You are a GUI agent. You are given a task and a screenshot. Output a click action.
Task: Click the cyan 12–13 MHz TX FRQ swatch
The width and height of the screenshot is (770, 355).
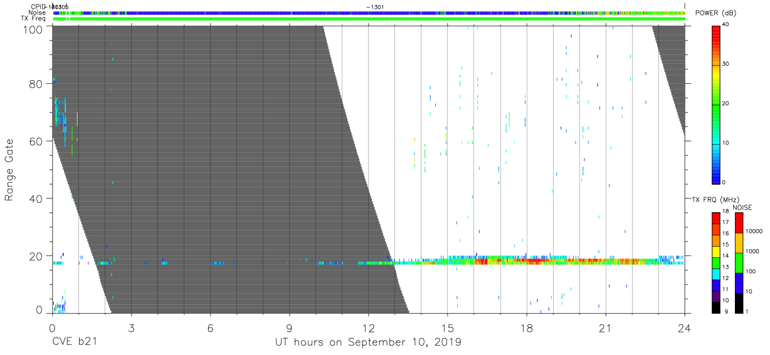pyautogui.click(x=716, y=274)
